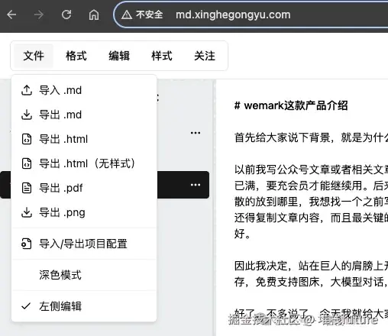The width and height of the screenshot is (388, 336).
Task: Open 导入/导出项目配置 entry
Action: 84,244
